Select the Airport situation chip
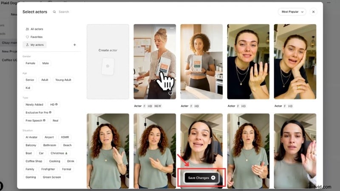Viewport: 340px width, 191px height. [x=49, y=137]
